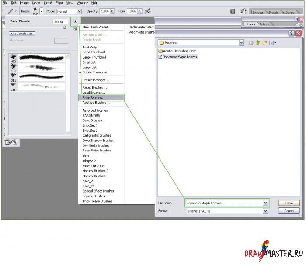Click the up one level folder icon
Screen dimensions: 306x265
point(257,43)
